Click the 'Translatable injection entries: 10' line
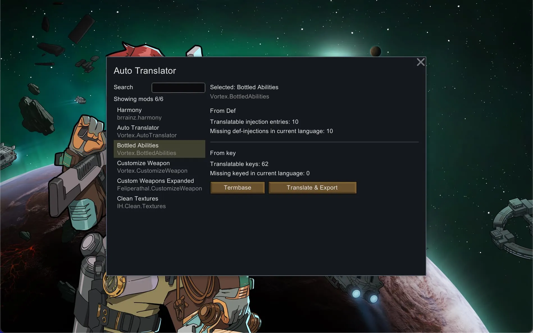Screen dimensions: 533x333 (254, 122)
